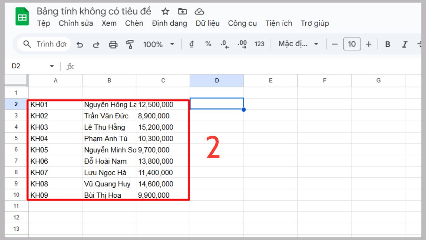Toggle bold formatting

pyautogui.click(x=387, y=44)
